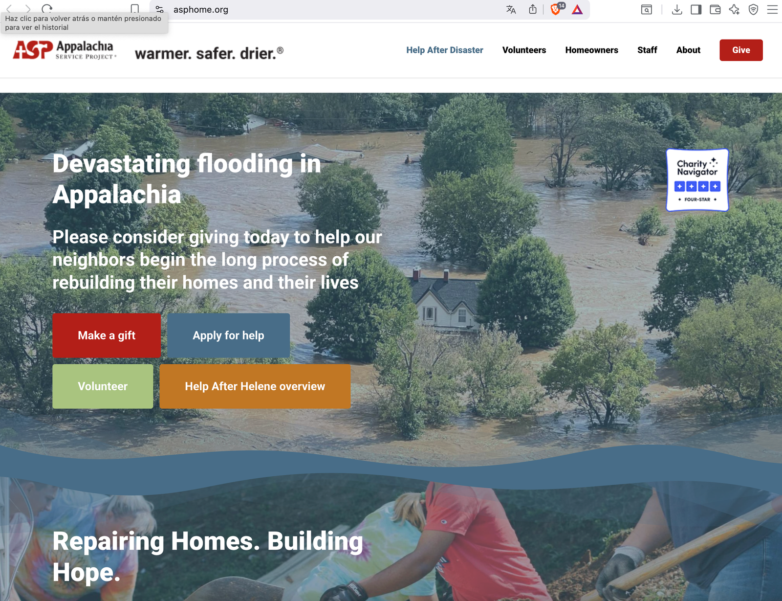The image size is (782, 601).
Task: Open the downloads icon in toolbar
Action: 677,9
